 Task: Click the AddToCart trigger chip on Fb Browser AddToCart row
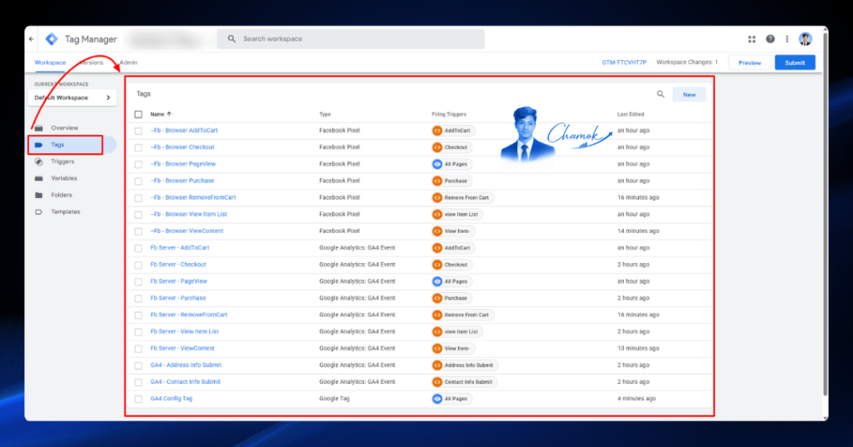pos(452,131)
